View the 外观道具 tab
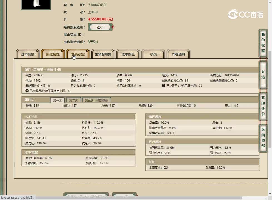This screenshot has height=200, width=272. tap(178, 54)
